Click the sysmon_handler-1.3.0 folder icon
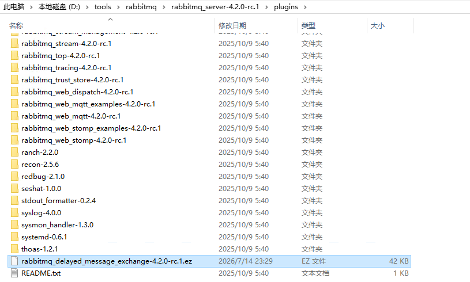 coord(14,224)
